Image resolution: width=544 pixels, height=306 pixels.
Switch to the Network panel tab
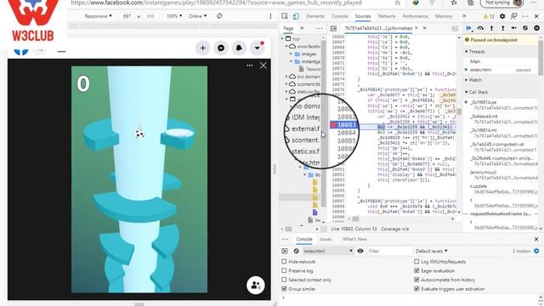tap(387, 16)
